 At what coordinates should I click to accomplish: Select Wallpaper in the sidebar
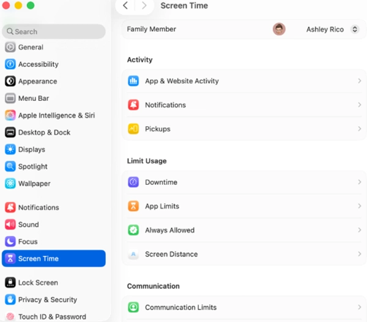tap(54, 184)
